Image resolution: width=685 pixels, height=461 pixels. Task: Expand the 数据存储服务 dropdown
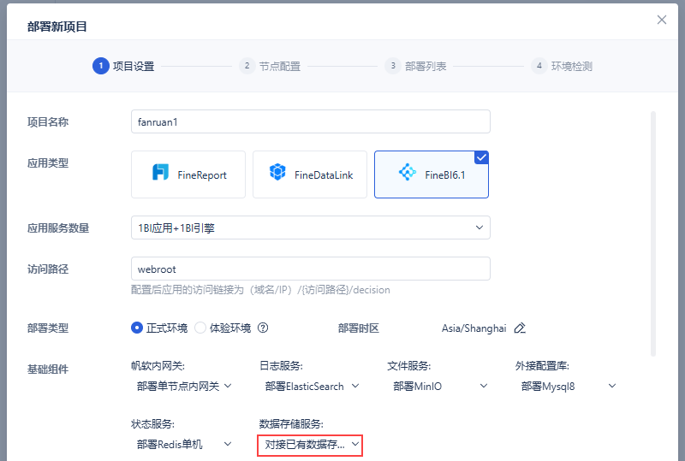tap(310, 445)
